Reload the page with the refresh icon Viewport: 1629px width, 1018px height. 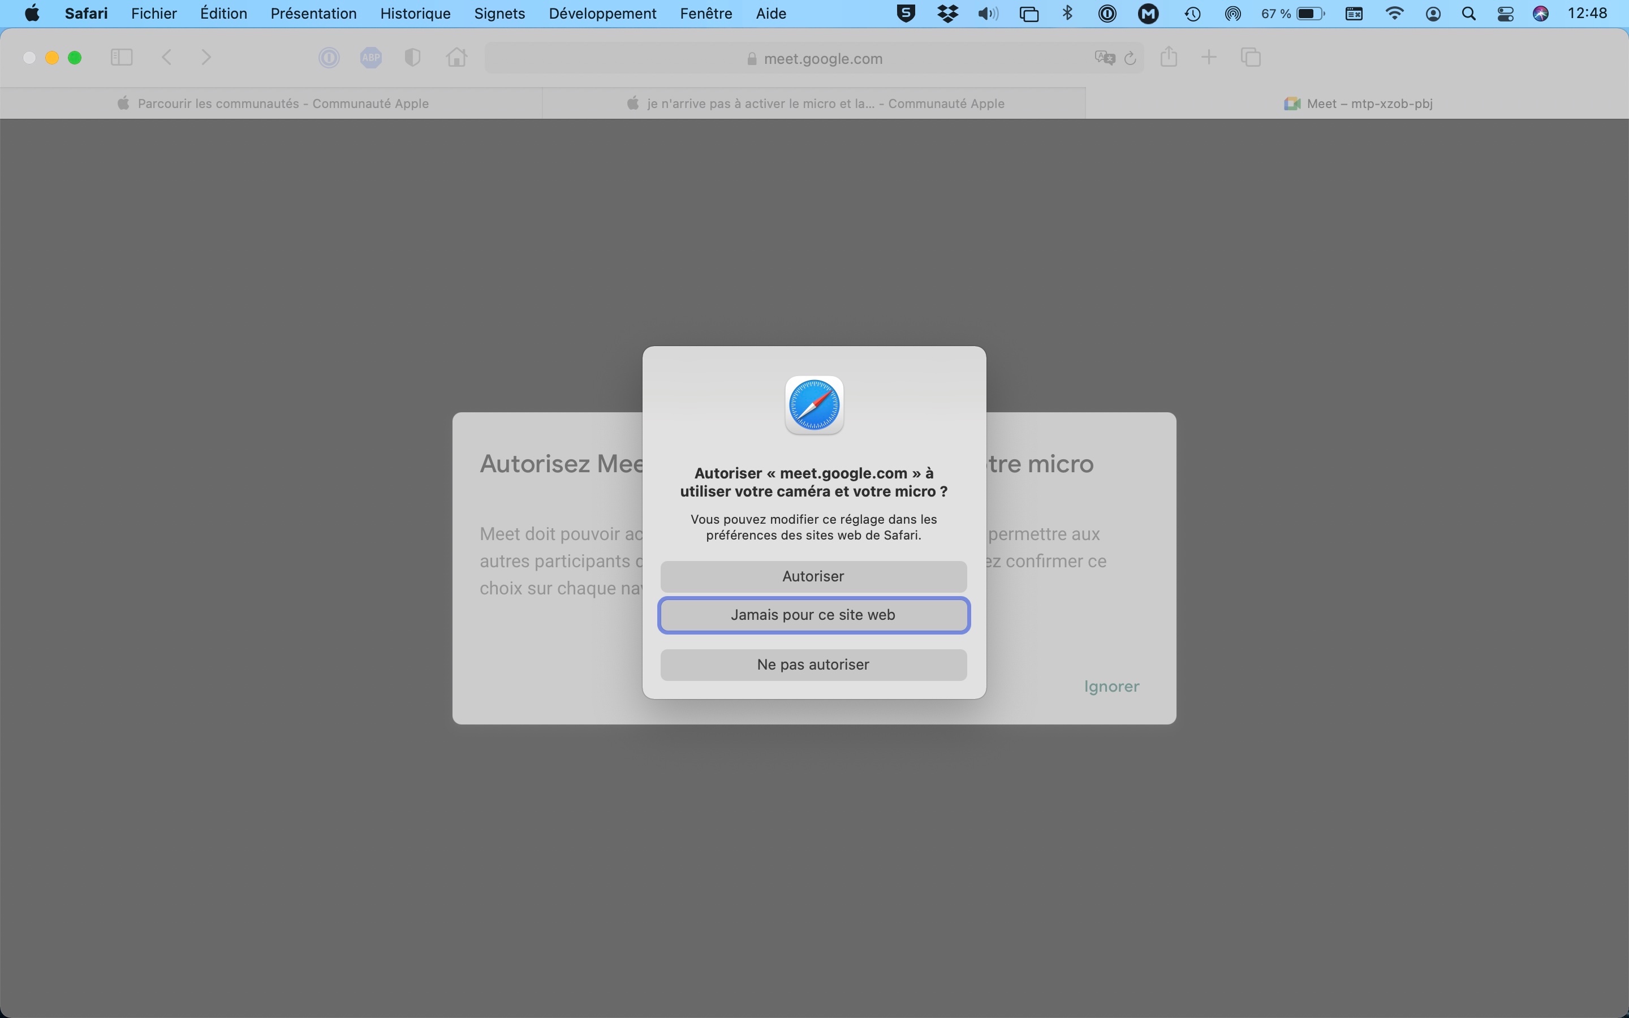[1131, 59]
